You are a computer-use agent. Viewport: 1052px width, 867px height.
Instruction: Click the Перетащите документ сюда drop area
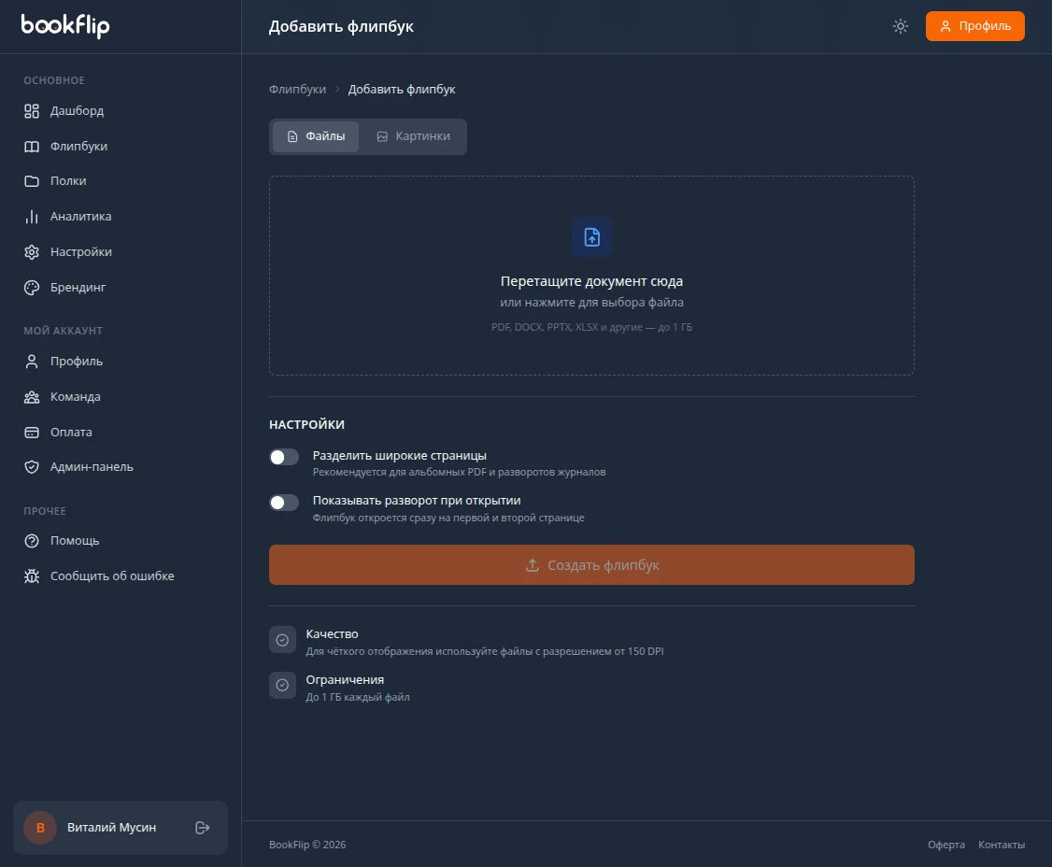coord(591,276)
